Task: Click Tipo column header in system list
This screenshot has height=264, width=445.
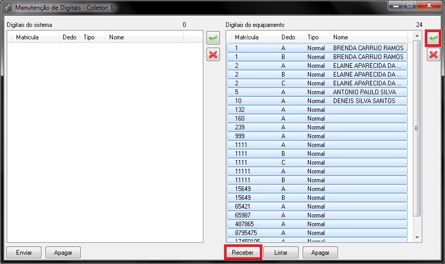Action: point(89,37)
